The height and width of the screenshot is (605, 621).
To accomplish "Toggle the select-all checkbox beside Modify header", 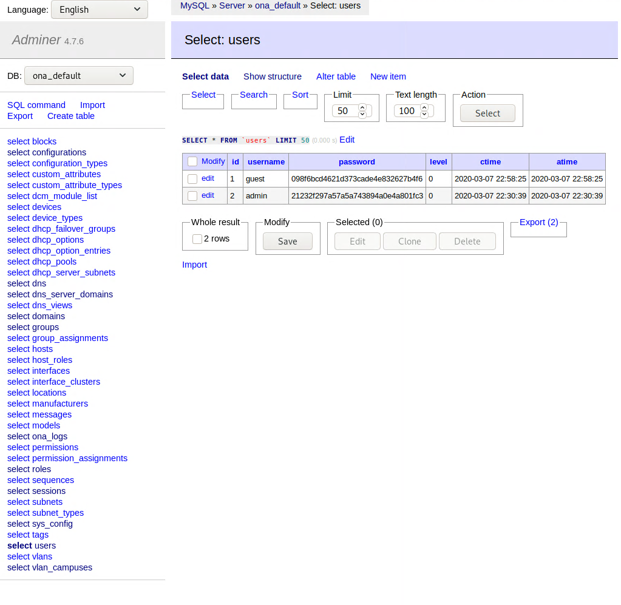I will tap(192, 161).
